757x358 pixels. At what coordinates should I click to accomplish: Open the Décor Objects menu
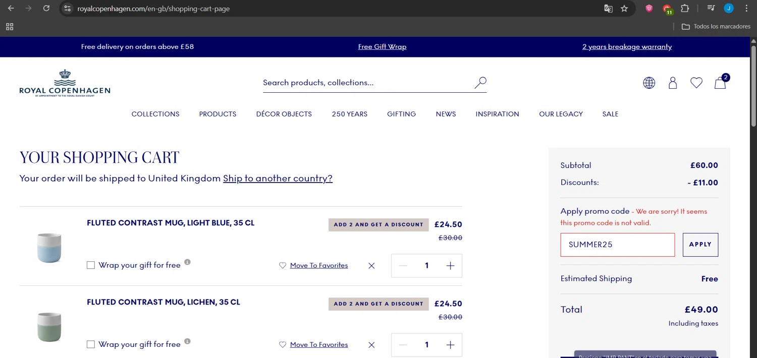tap(284, 114)
